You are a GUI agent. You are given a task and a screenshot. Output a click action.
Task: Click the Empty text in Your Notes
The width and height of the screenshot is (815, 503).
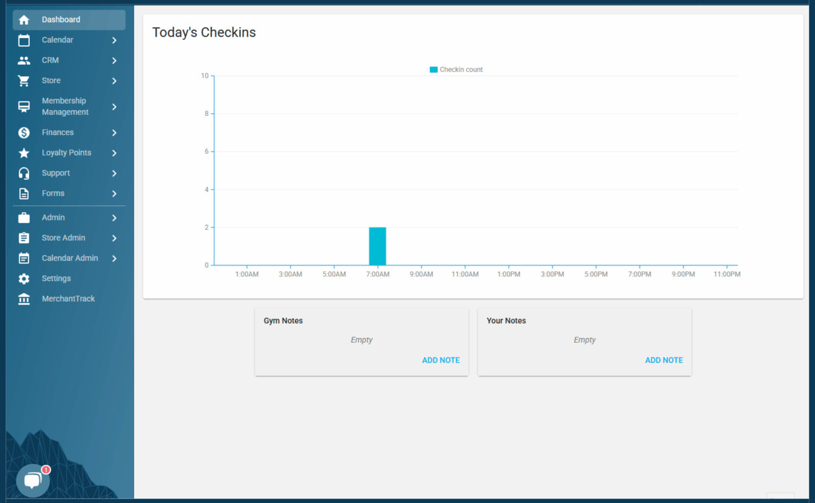click(584, 340)
